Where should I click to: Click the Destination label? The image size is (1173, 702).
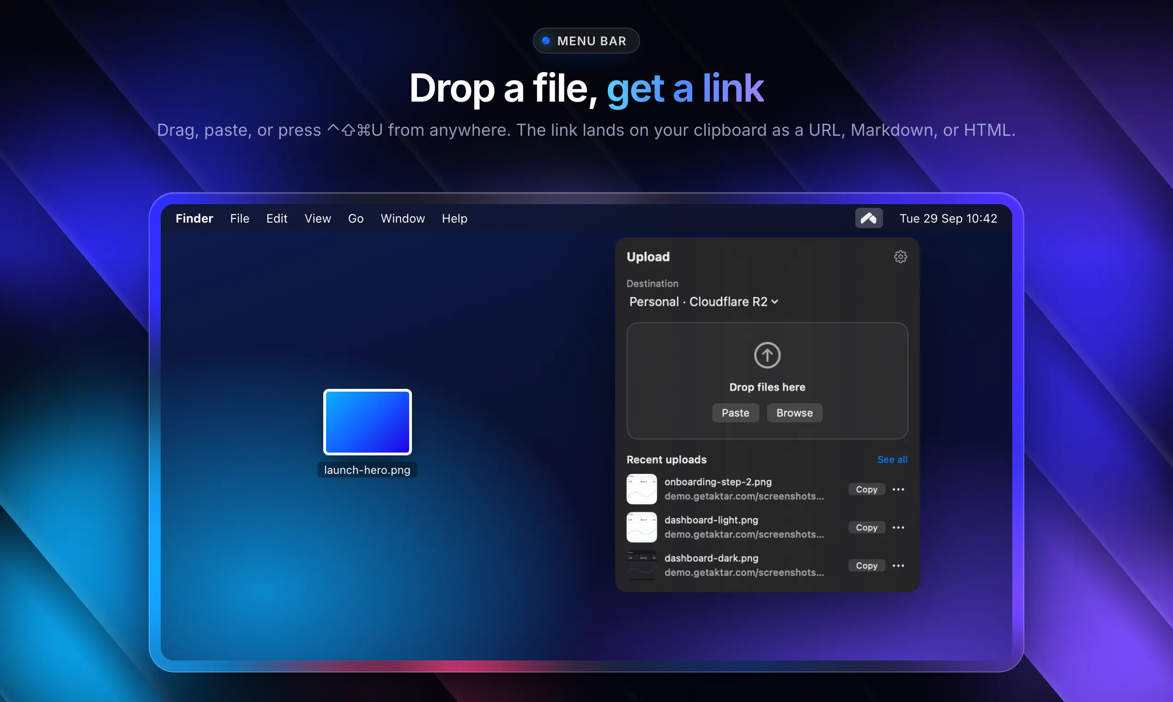[652, 284]
